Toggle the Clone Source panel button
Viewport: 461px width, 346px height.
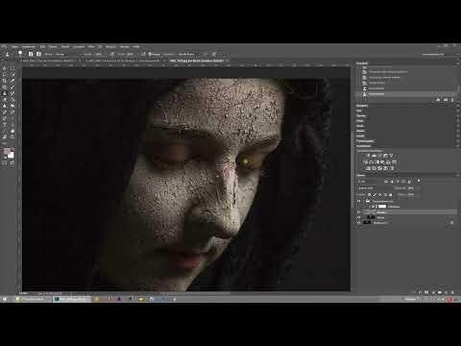click(x=38, y=54)
